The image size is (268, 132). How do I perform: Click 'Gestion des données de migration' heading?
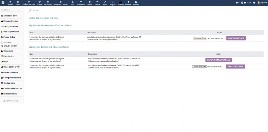tap(43, 18)
